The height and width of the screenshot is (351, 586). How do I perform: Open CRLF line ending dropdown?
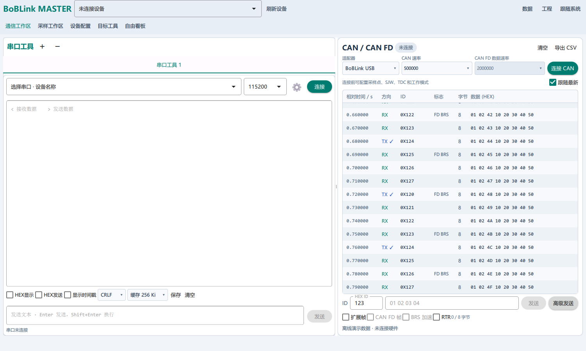pos(112,295)
